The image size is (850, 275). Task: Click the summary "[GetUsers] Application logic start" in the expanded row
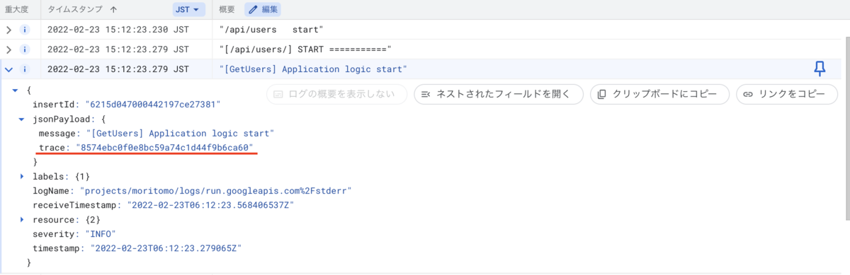(314, 69)
